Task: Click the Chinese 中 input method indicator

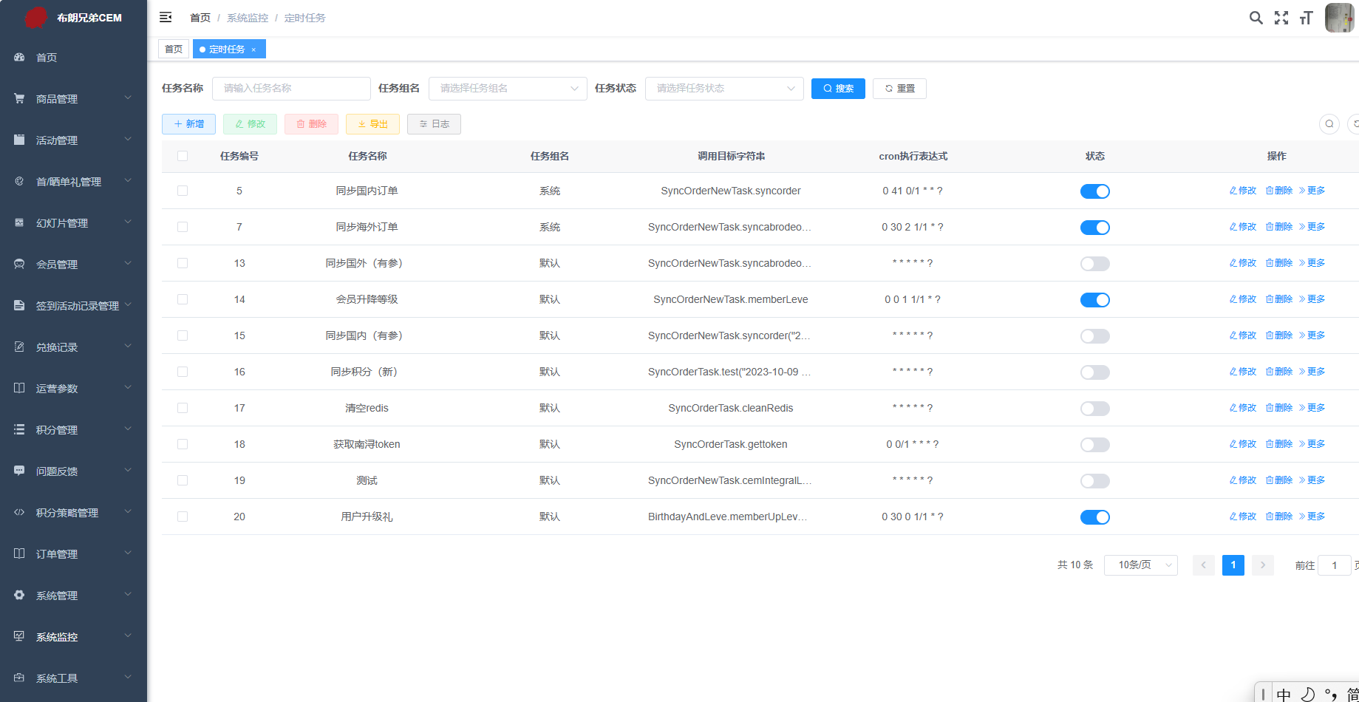Action: coord(1284,695)
